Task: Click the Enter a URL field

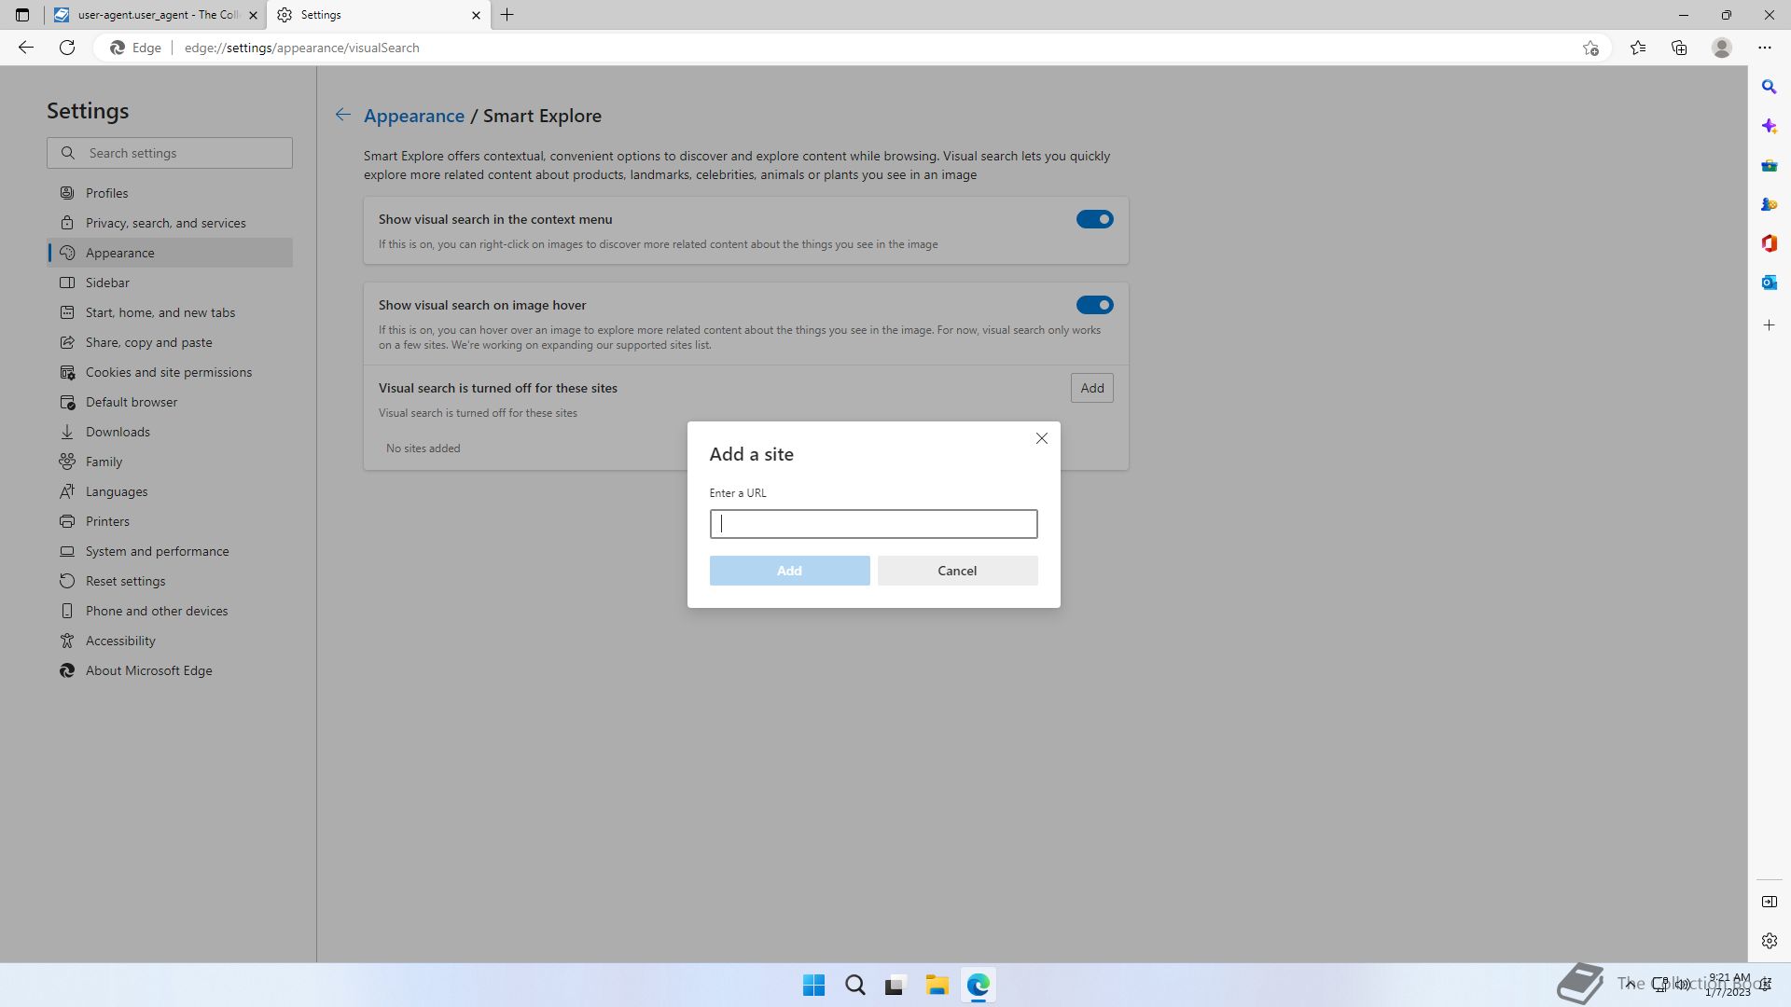Action: tap(873, 524)
